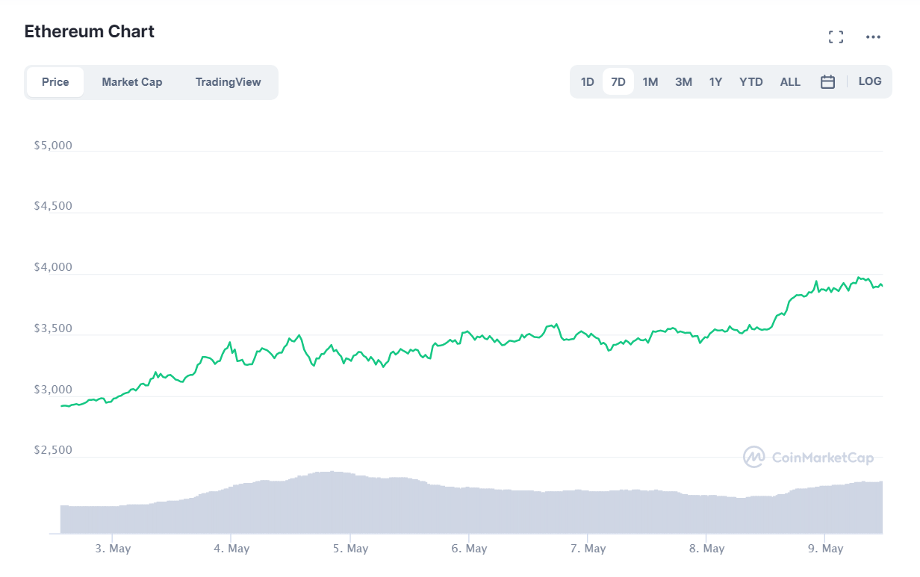Click the 3. May date label
This screenshot has width=920, height=577.
coord(112,549)
